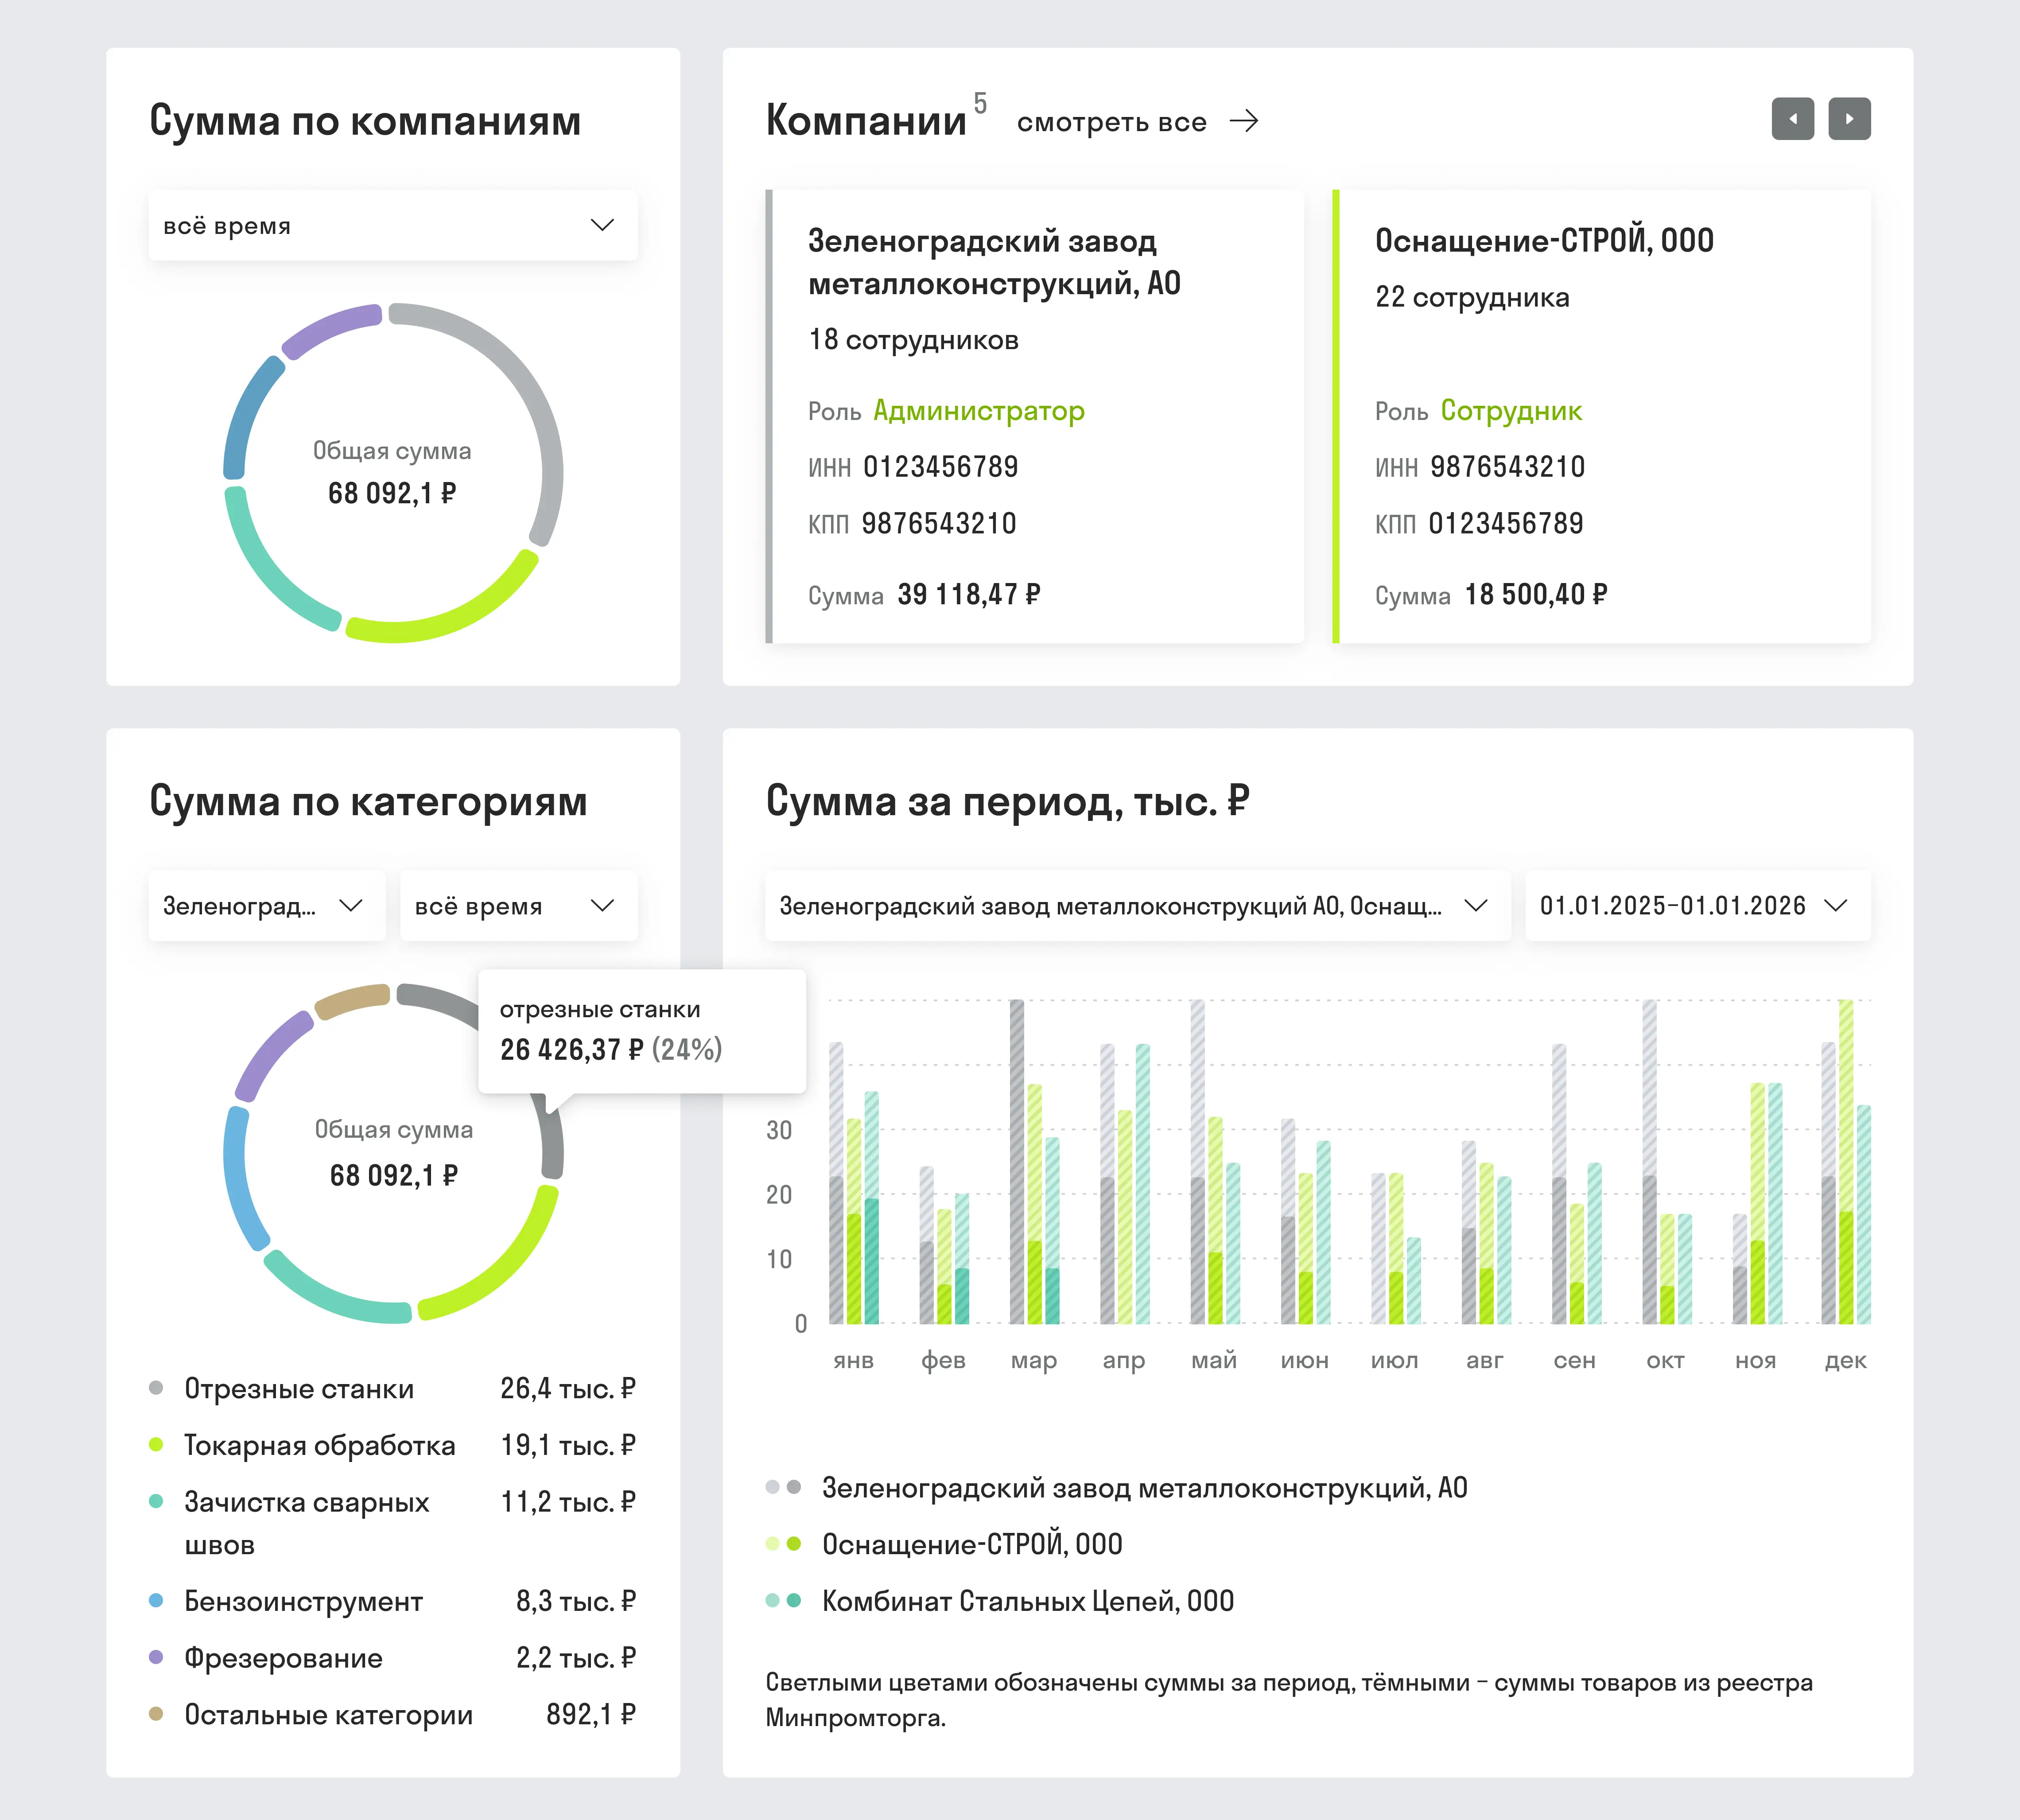Image resolution: width=2020 pixels, height=1820 pixels.
Task: Select 'Токарная обработка' legend row
Action: (x=393, y=1445)
